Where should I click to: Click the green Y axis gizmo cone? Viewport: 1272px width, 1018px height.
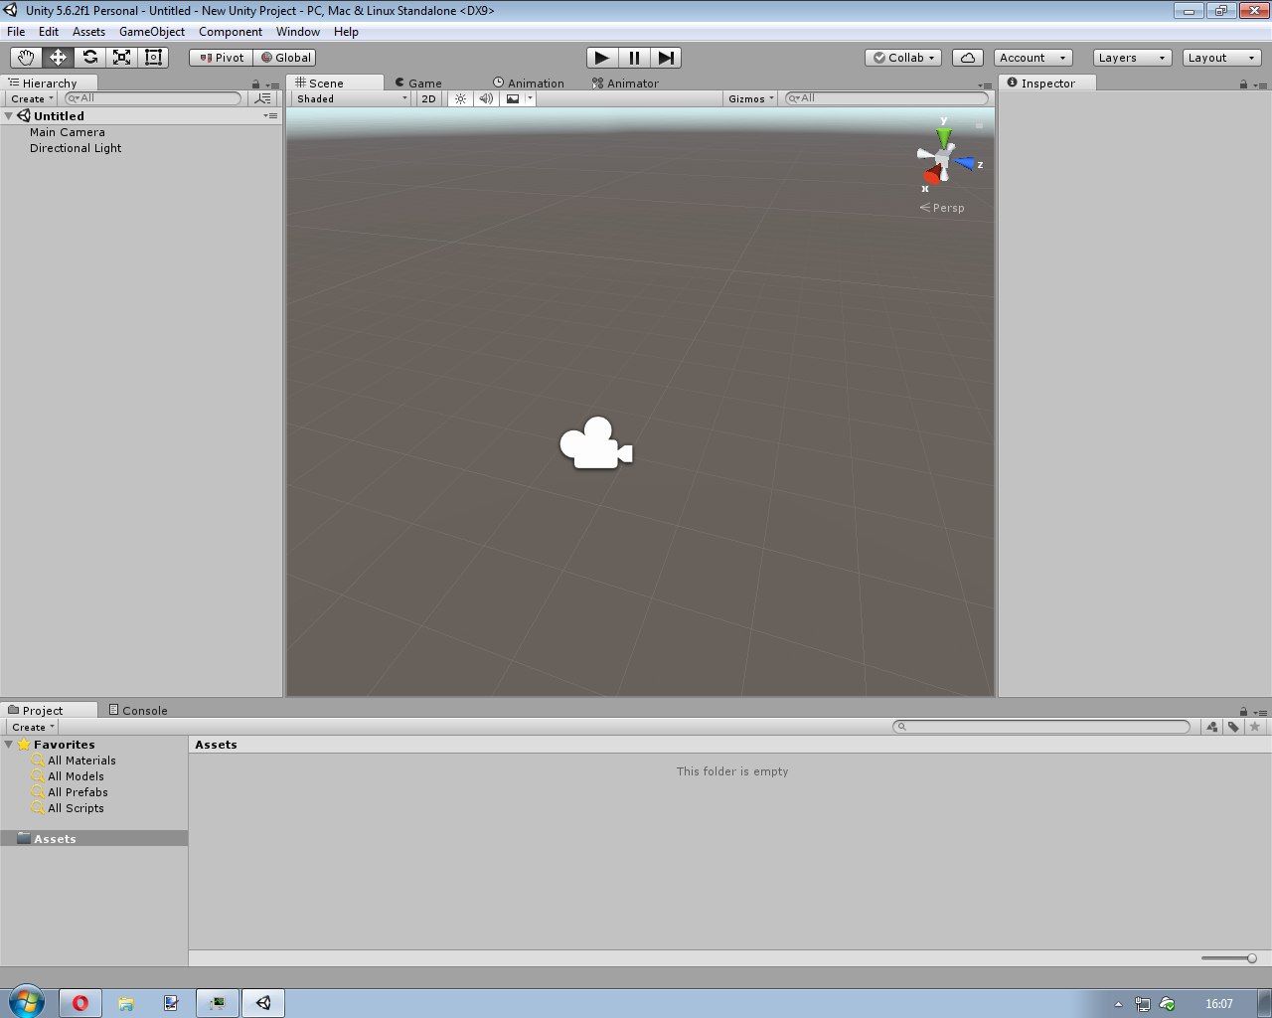[943, 138]
